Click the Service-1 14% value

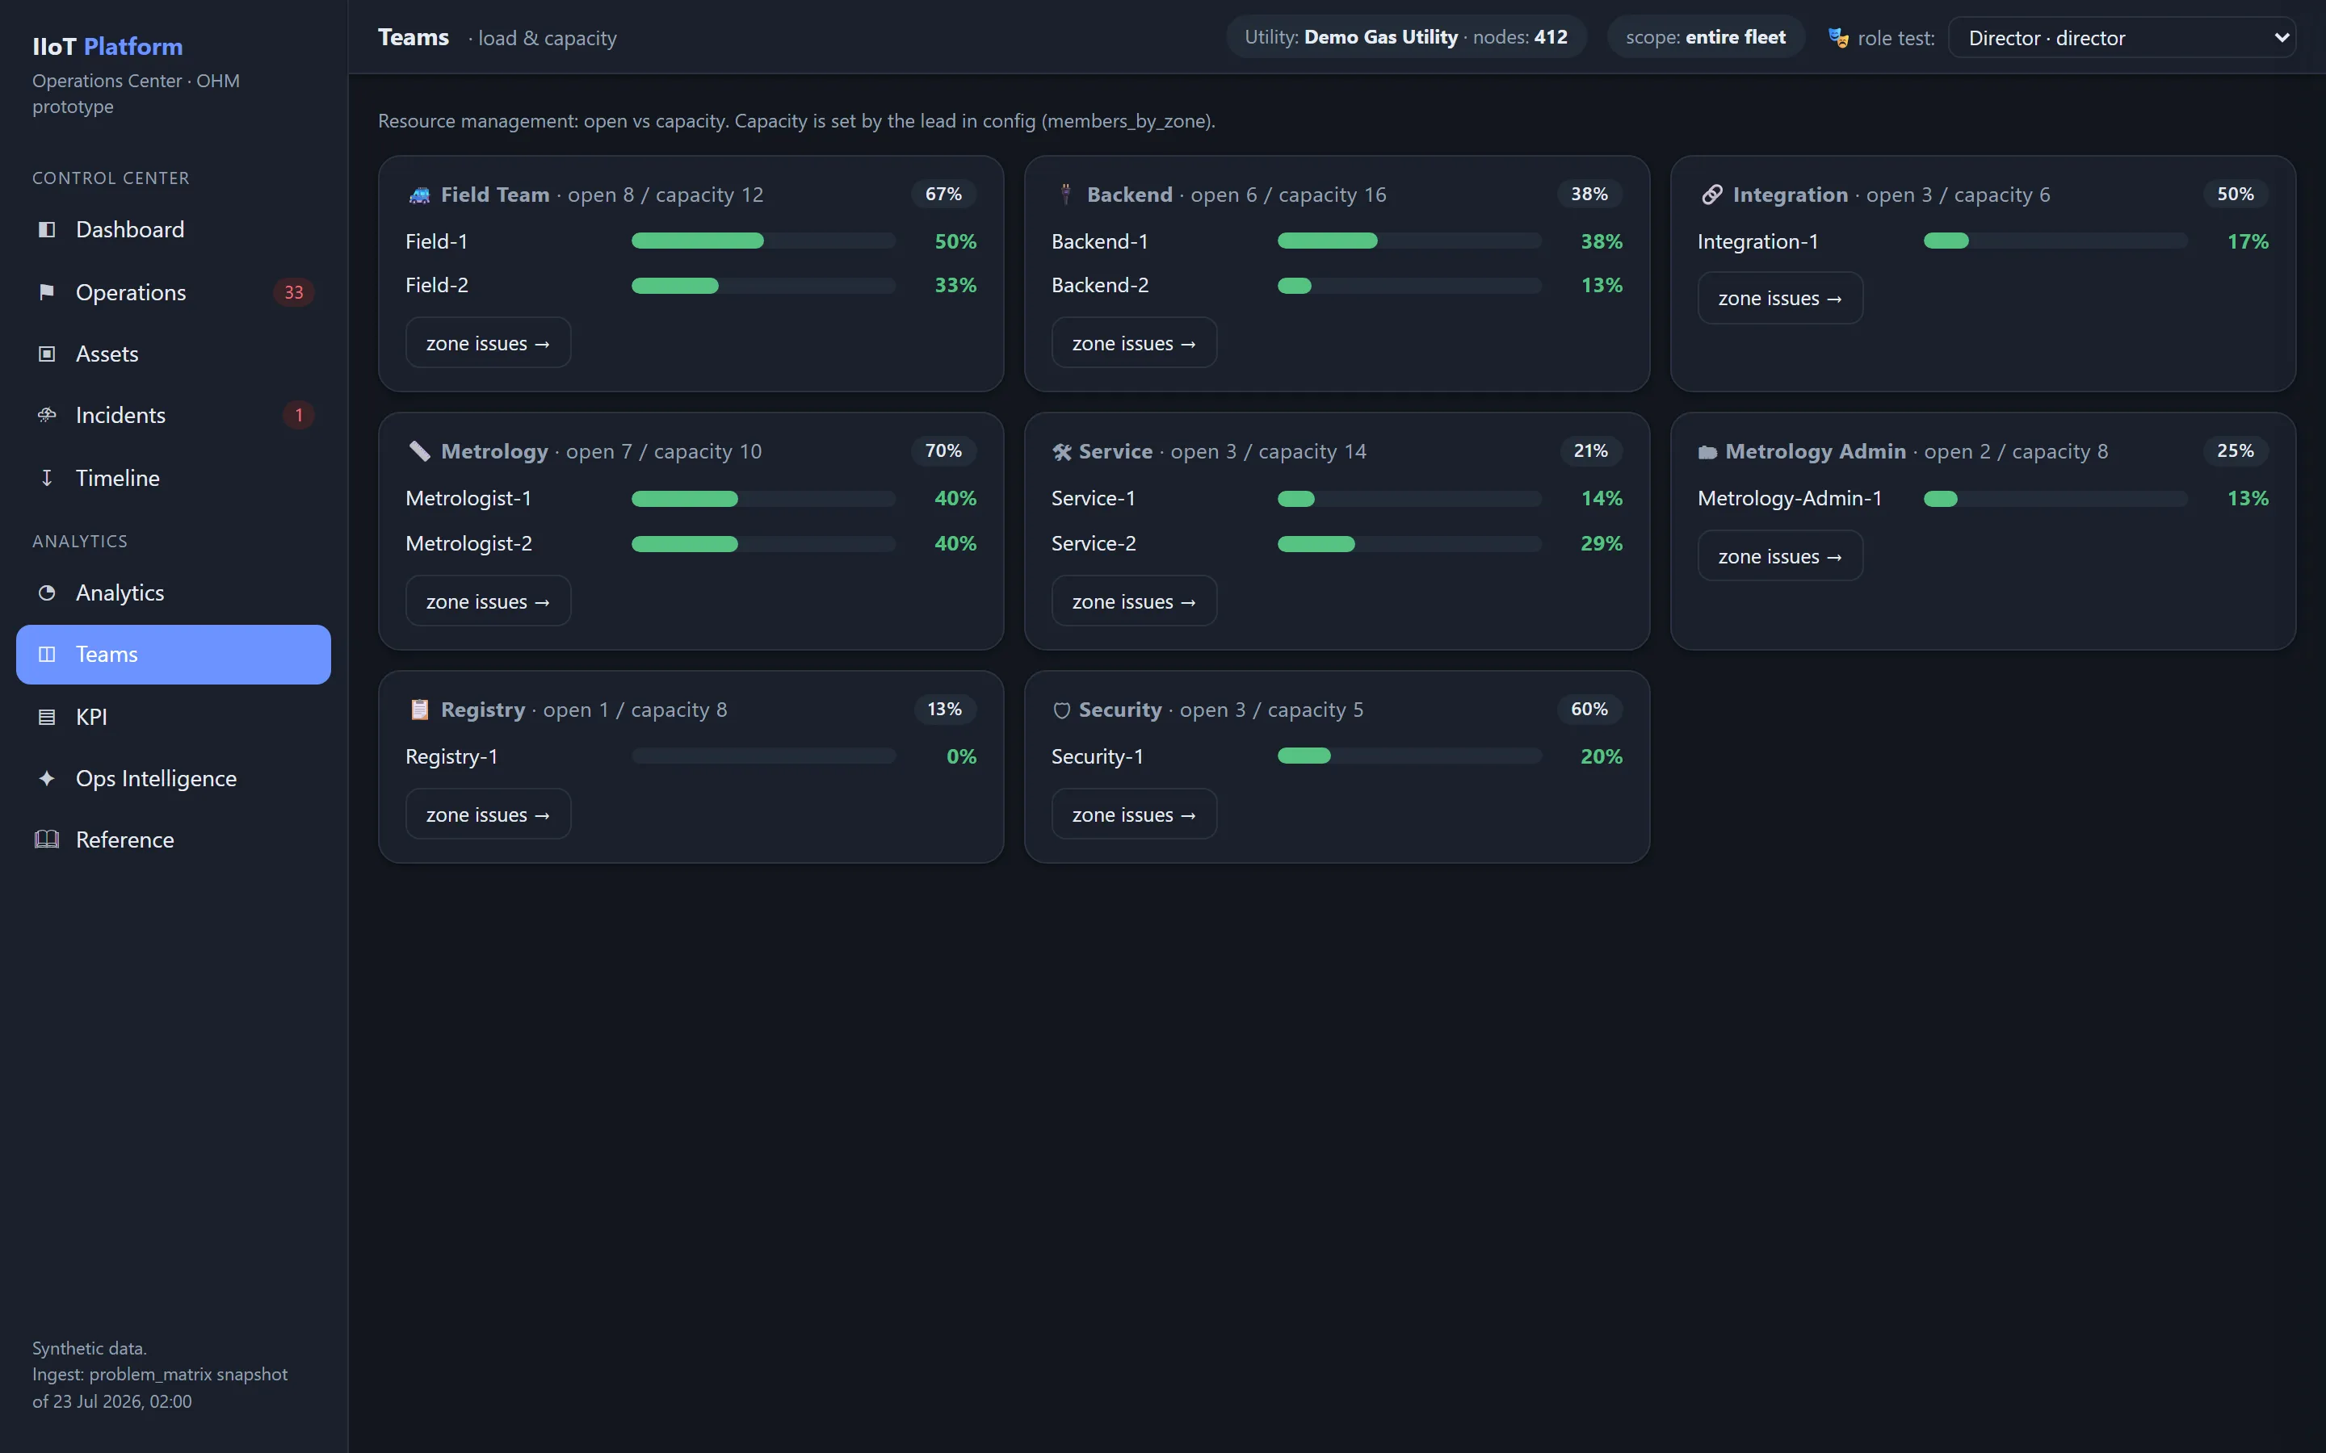click(x=1602, y=499)
